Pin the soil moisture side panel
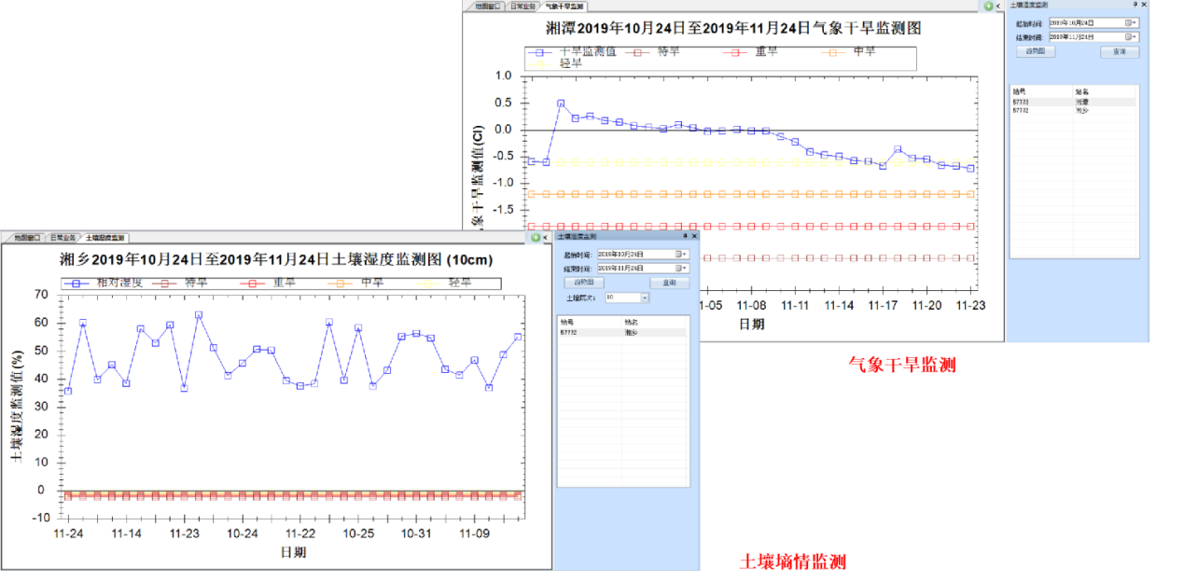Image resolution: width=1184 pixels, height=581 pixels. coord(685,237)
